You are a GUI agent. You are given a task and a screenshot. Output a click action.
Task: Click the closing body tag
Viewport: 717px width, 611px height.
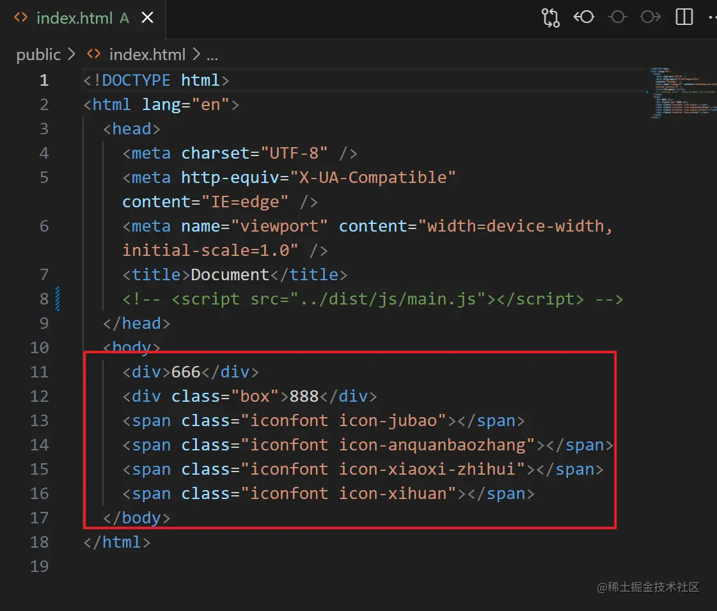click(136, 518)
